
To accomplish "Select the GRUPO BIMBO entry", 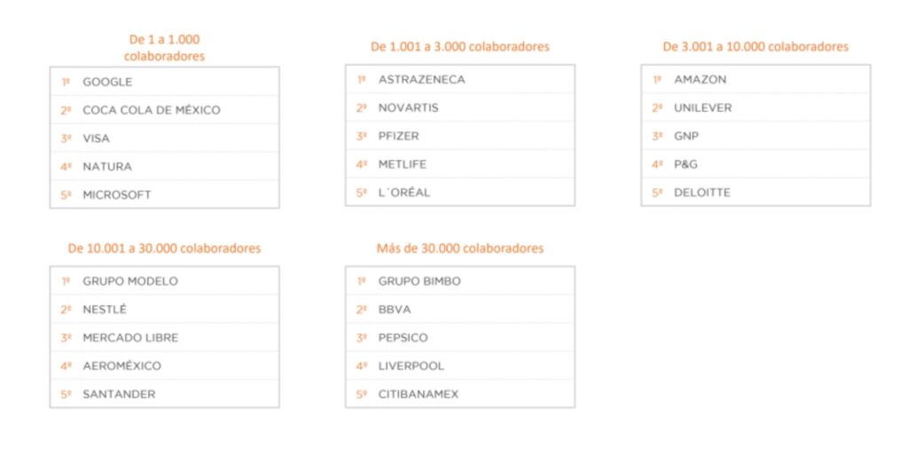I will pyautogui.click(x=419, y=281).
